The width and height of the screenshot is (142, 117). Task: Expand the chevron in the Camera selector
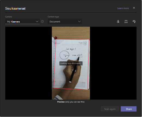click(37, 21)
